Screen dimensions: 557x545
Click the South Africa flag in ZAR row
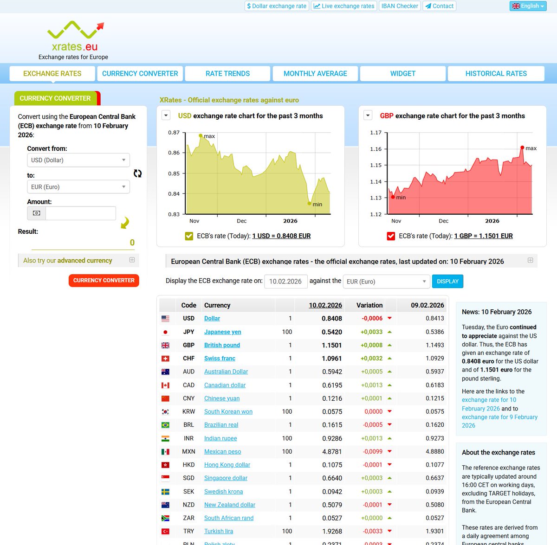(x=165, y=518)
